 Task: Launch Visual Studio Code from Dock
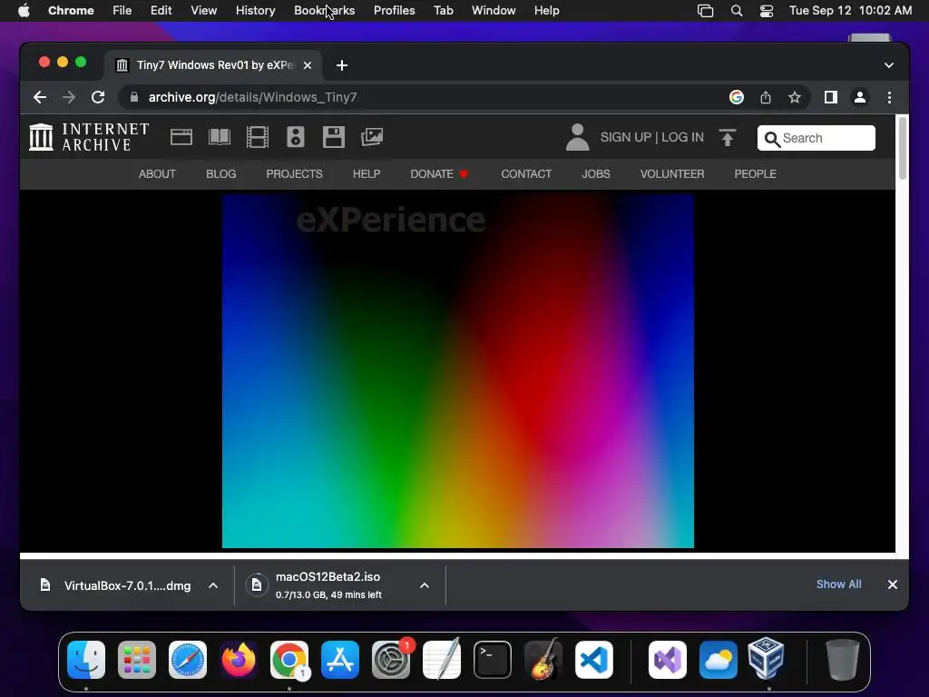coord(594,660)
